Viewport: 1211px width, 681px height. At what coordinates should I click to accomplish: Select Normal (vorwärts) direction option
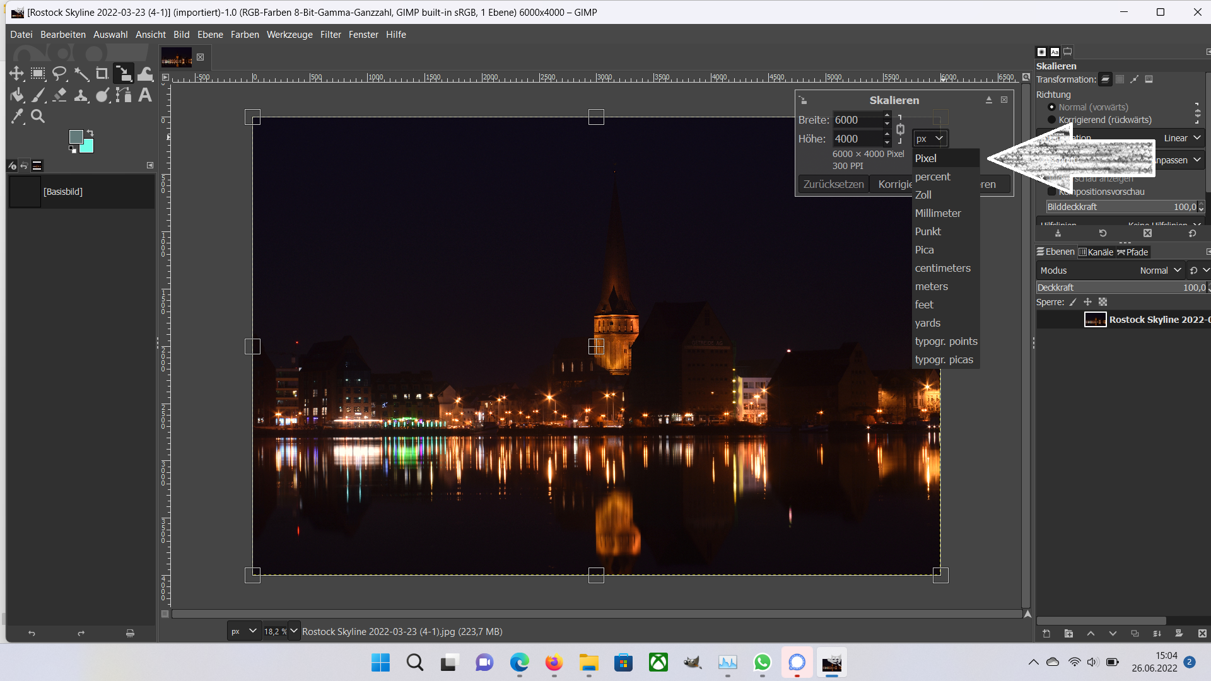(1051, 107)
